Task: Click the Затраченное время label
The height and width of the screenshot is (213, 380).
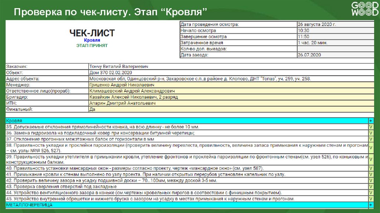Action: (202, 43)
